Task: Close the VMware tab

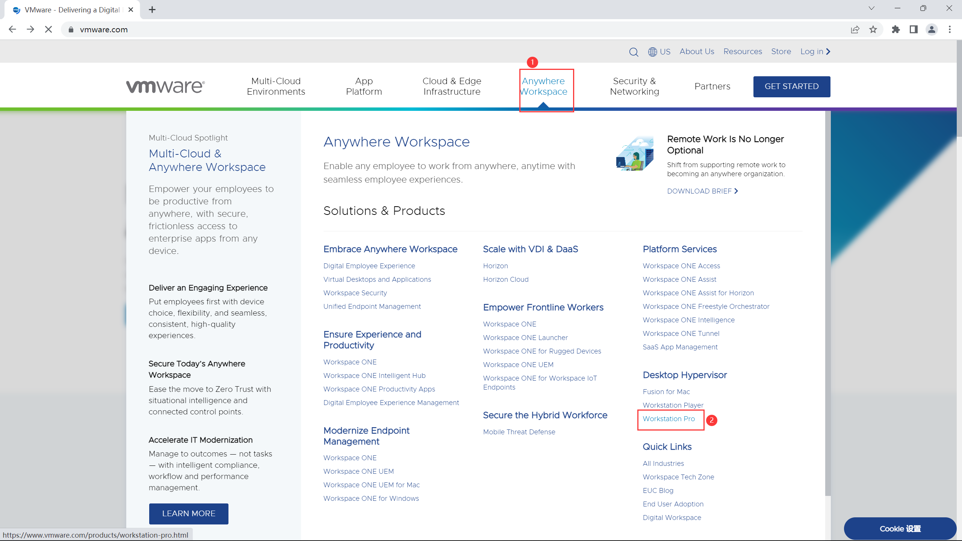Action: [131, 10]
